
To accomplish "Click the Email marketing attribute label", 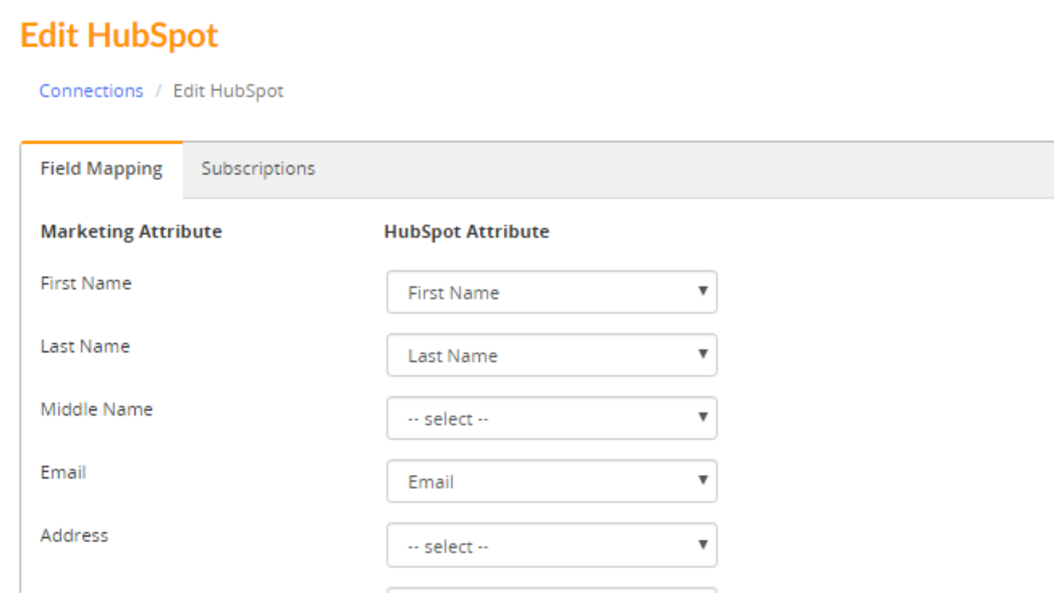I will pos(63,472).
